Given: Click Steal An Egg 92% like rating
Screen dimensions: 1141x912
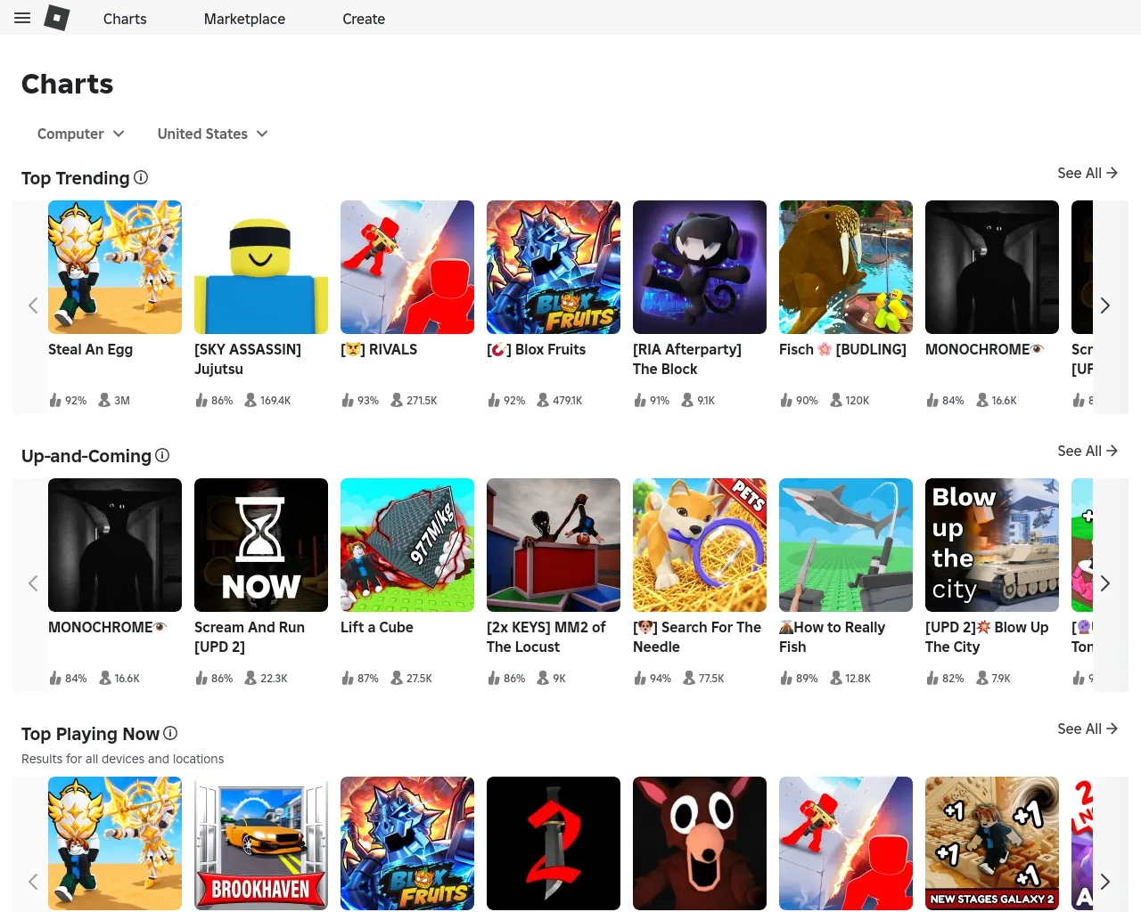Looking at the screenshot, I should coord(68,401).
